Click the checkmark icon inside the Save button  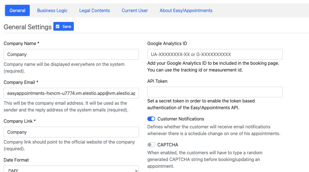coord(58,26)
